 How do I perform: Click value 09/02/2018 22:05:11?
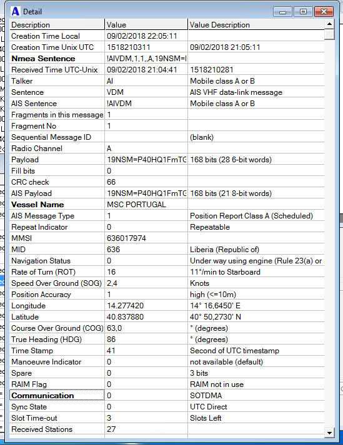[x=142, y=36]
